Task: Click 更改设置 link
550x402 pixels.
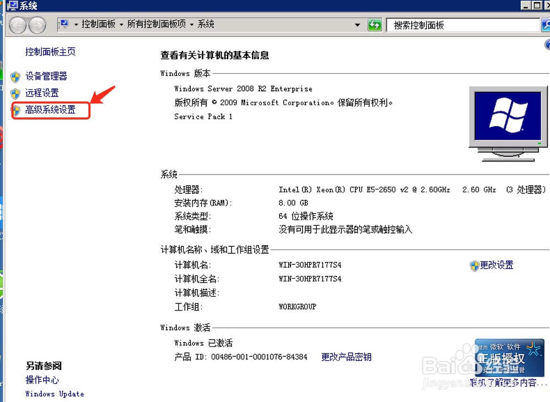Action: [496, 265]
